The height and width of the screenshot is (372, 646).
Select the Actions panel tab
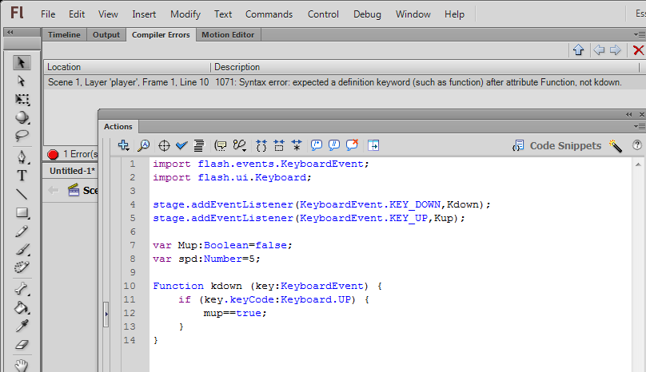click(118, 127)
